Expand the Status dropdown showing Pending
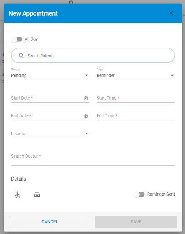The image size is (185, 234). coord(50,75)
